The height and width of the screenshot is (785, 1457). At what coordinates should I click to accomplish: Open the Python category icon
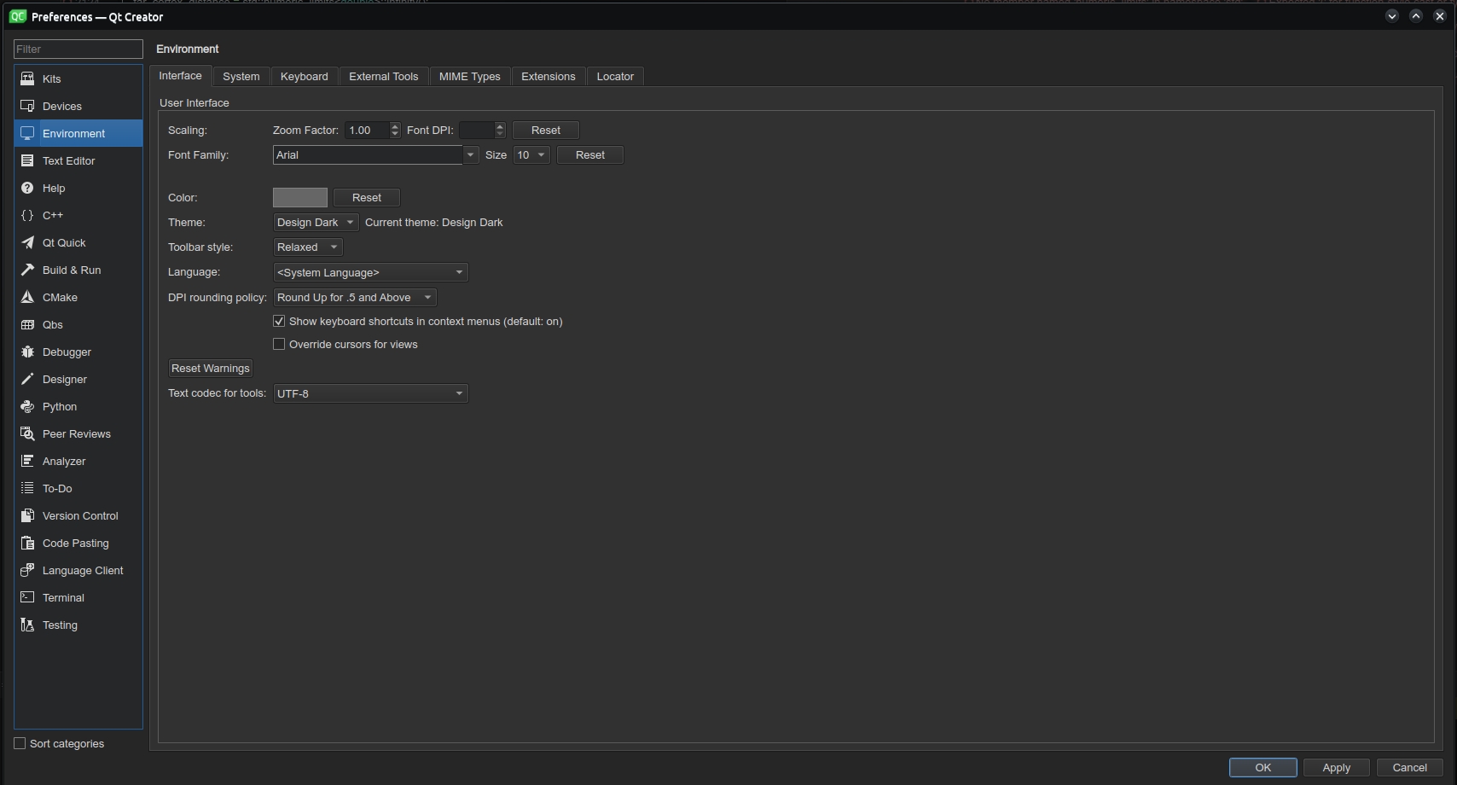(27, 406)
